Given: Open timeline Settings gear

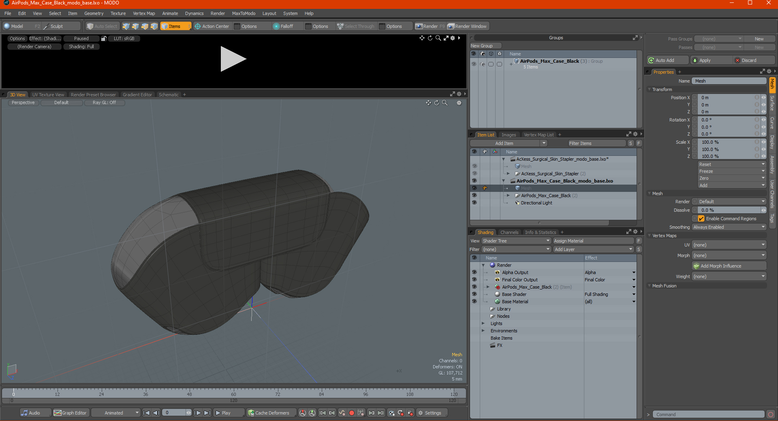Looking at the screenshot, I should pos(432,413).
